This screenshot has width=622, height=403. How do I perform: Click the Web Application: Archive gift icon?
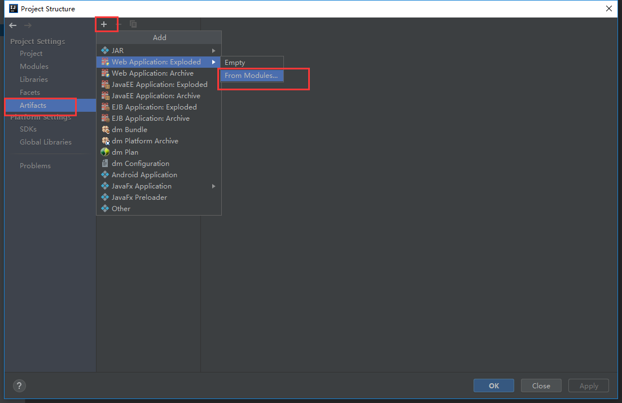click(x=105, y=73)
